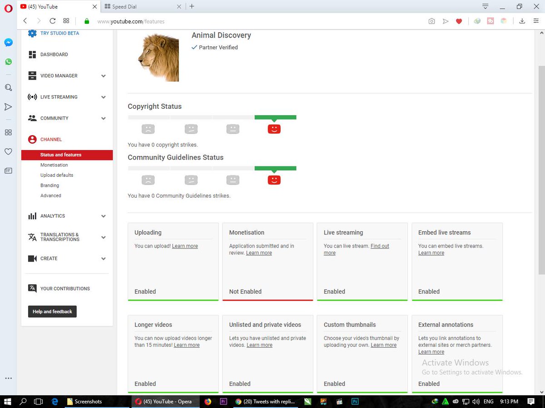This screenshot has height=408, width=545.
Task: Click the TubeBuddy extension icon
Action: click(x=490, y=21)
